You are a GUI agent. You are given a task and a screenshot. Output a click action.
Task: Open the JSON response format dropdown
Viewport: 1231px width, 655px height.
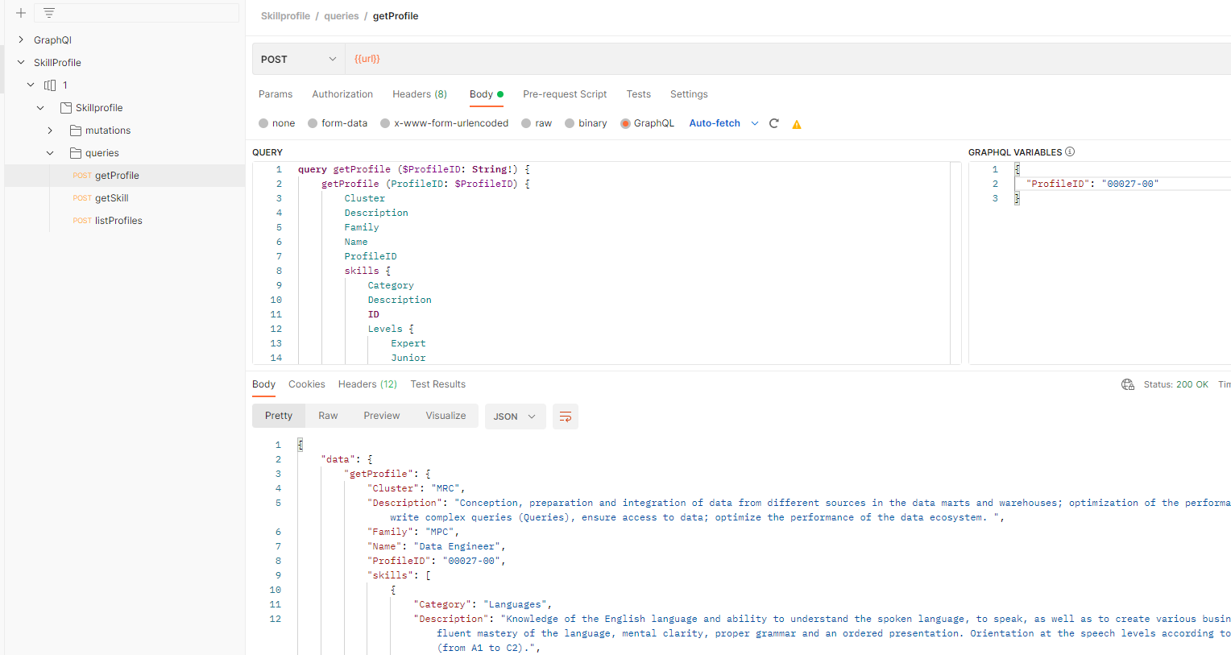click(x=515, y=417)
